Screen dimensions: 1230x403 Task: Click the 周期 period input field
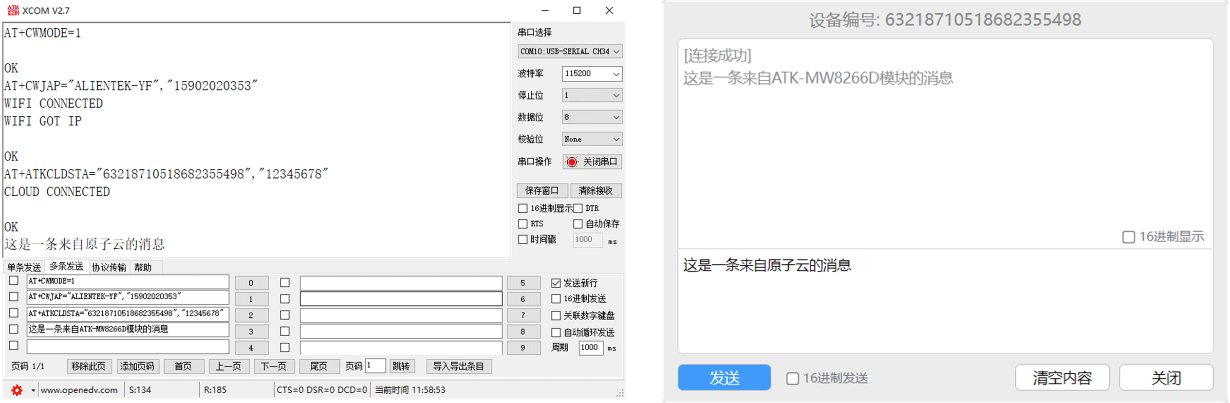pos(590,348)
